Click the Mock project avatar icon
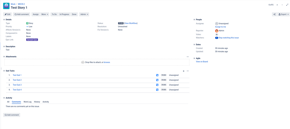This screenshot has height=129, width=290. coord(6,6)
